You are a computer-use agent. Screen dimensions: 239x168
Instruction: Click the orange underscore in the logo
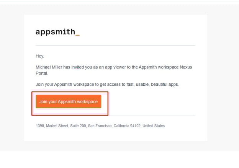click(78, 34)
